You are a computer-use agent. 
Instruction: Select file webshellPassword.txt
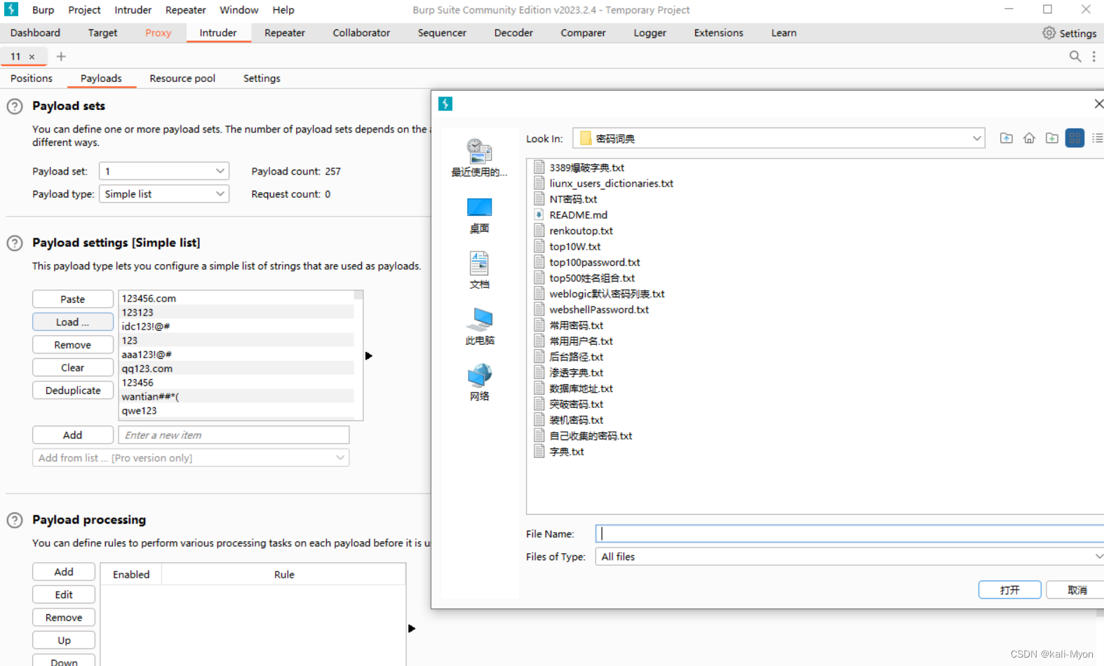(599, 309)
